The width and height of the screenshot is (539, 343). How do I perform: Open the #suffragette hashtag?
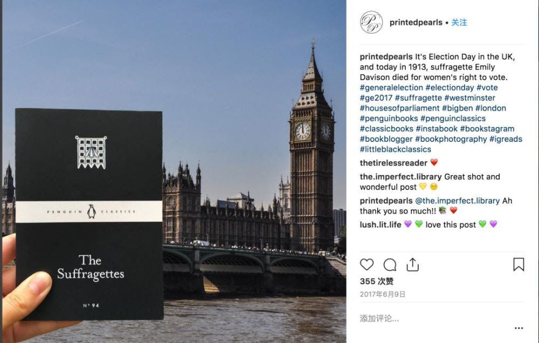tap(418, 98)
